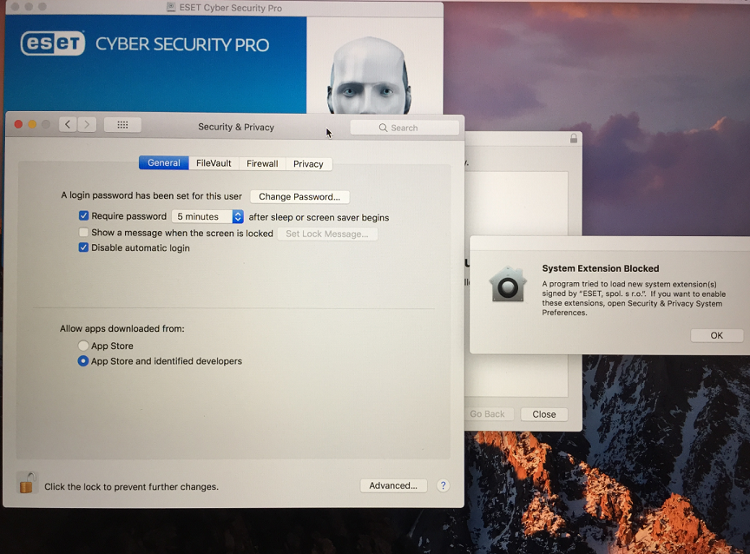
Task: Click the ESET logo in banner
Action: 53,43
